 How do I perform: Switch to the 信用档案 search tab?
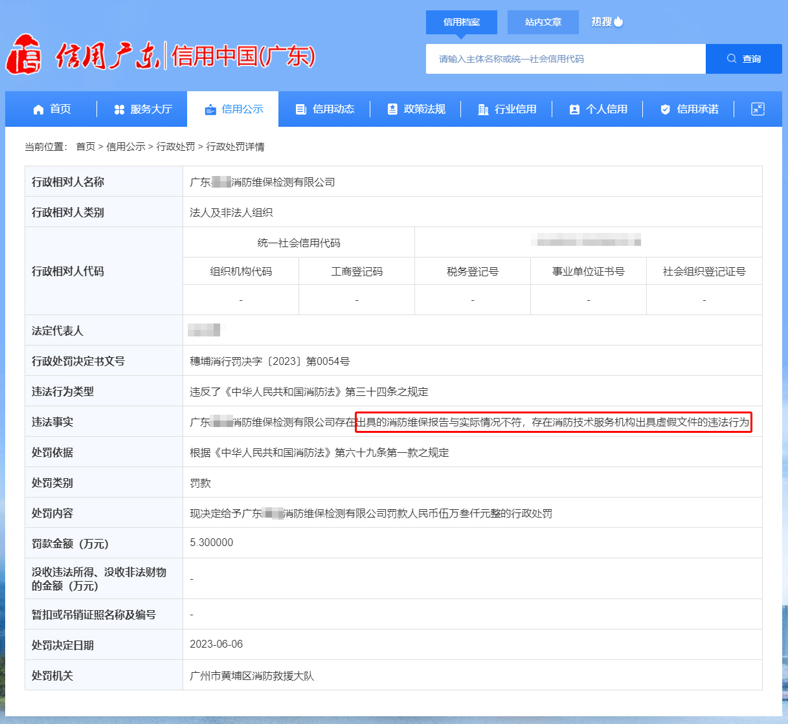[x=461, y=22]
